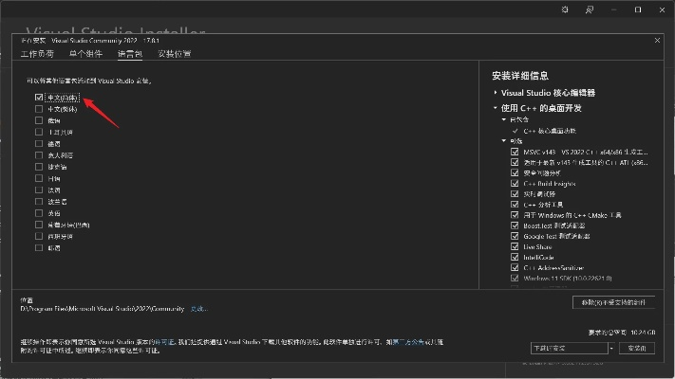Click the 安装详细信息 heading
675x379 pixels.
520,76
